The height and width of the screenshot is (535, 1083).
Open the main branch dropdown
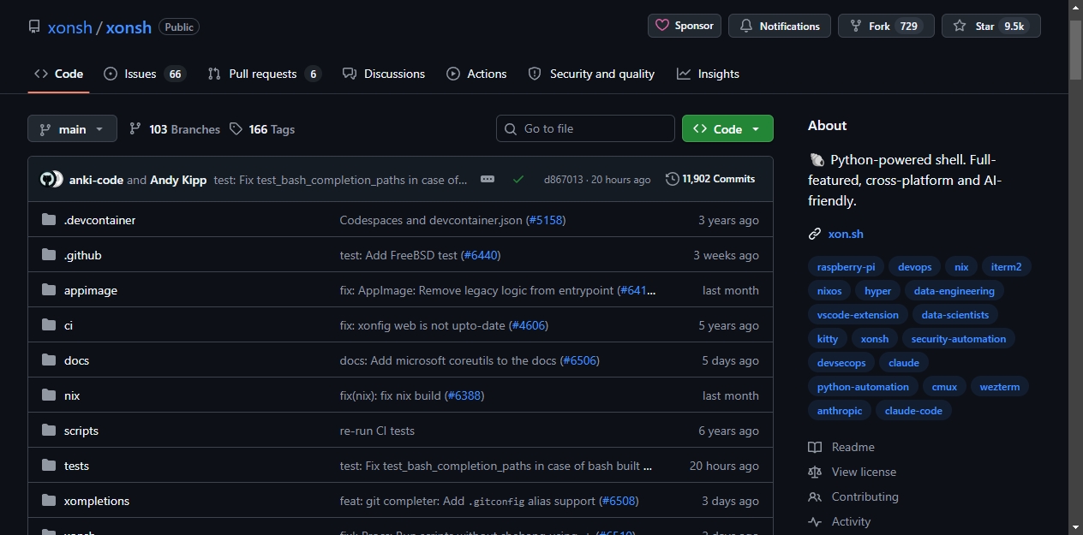72,129
